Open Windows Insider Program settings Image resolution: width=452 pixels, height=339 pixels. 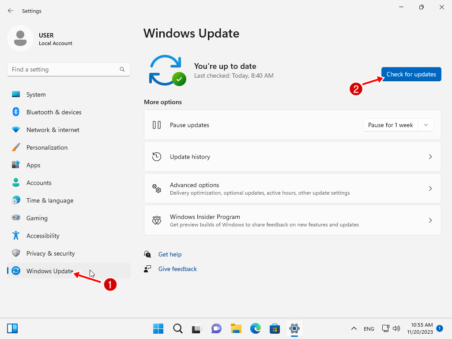[292, 220]
